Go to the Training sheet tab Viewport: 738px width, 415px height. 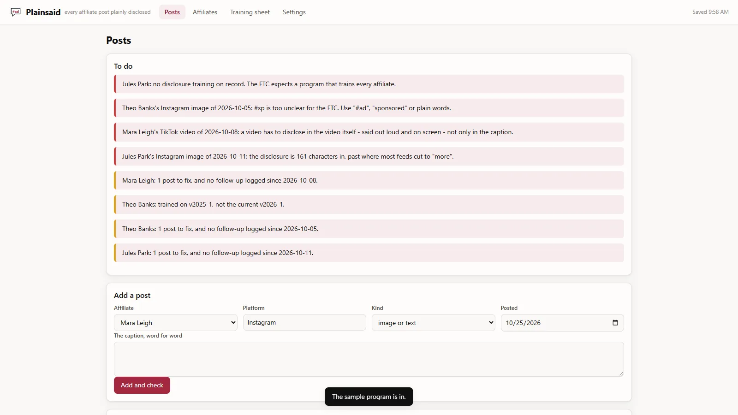[x=250, y=12]
